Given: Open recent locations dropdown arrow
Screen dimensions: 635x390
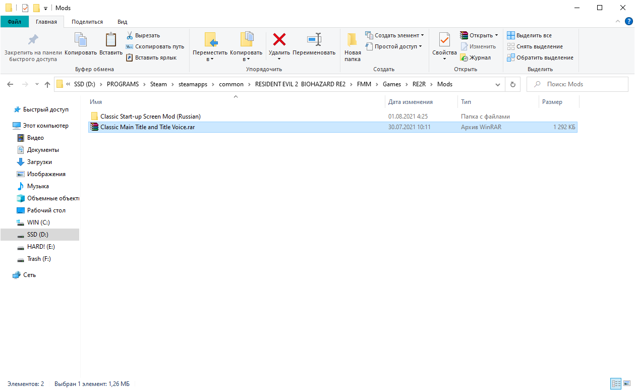Looking at the screenshot, I should (x=37, y=85).
